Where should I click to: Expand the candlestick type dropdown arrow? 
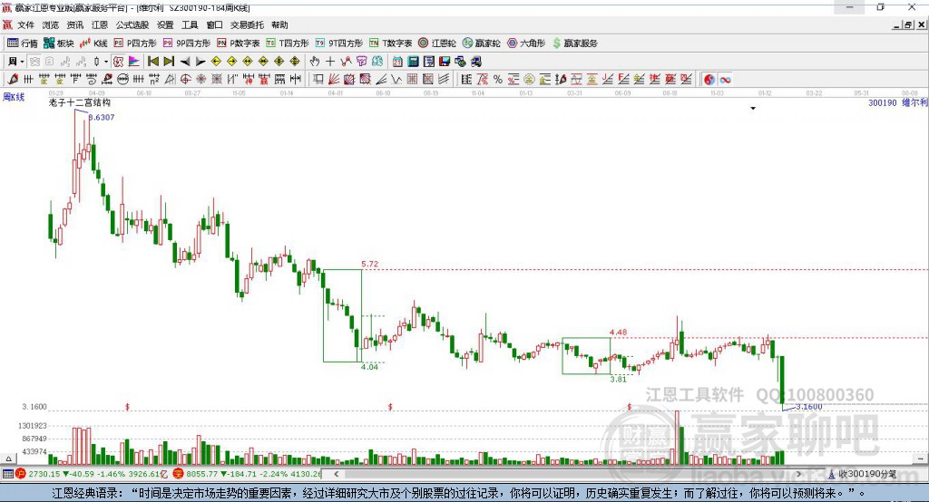(106, 61)
